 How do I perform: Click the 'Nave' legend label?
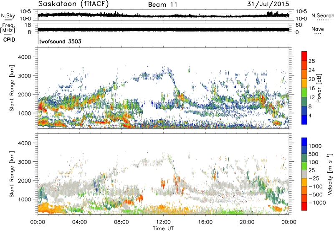click(318, 29)
